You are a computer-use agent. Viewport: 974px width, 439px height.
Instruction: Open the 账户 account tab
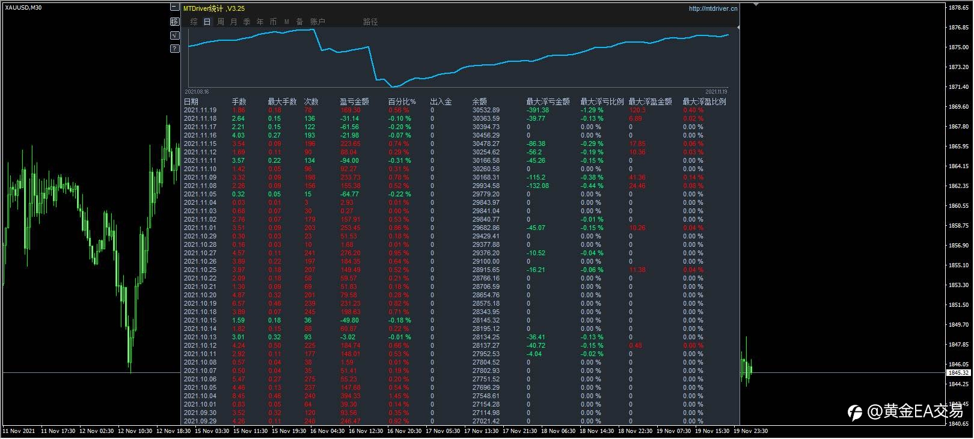point(317,22)
